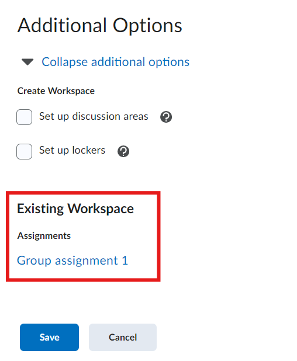Open help icon beside discussion areas option
Image resolution: width=297 pixels, height=361 pixels.
(166, 117)
